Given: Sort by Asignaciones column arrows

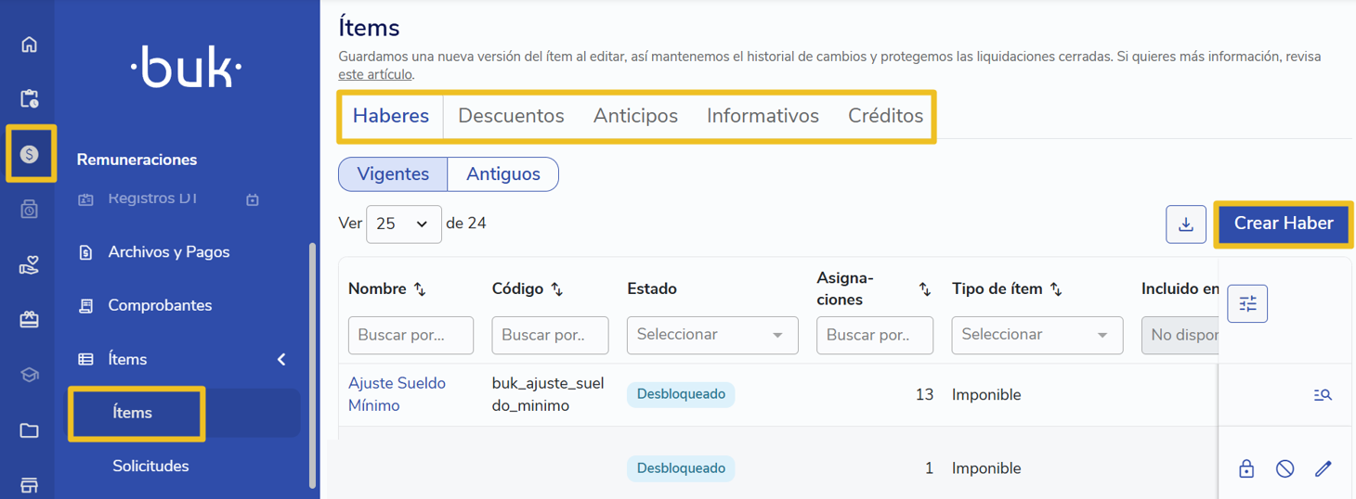Looking at the screenshot, I should 924,289.
